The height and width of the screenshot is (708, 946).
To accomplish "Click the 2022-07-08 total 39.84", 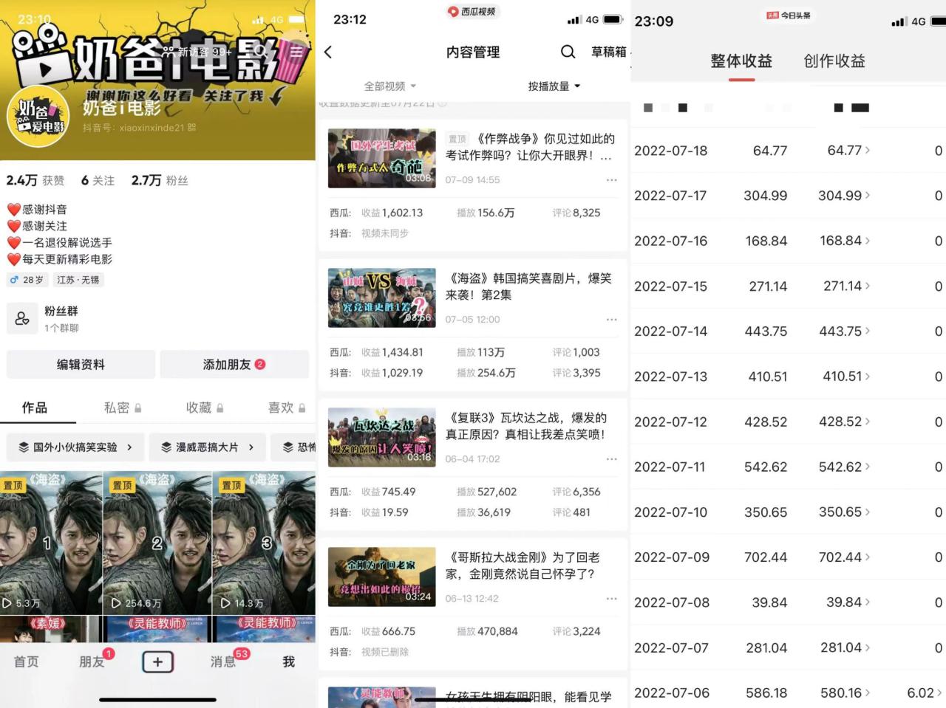I will 769,602.
